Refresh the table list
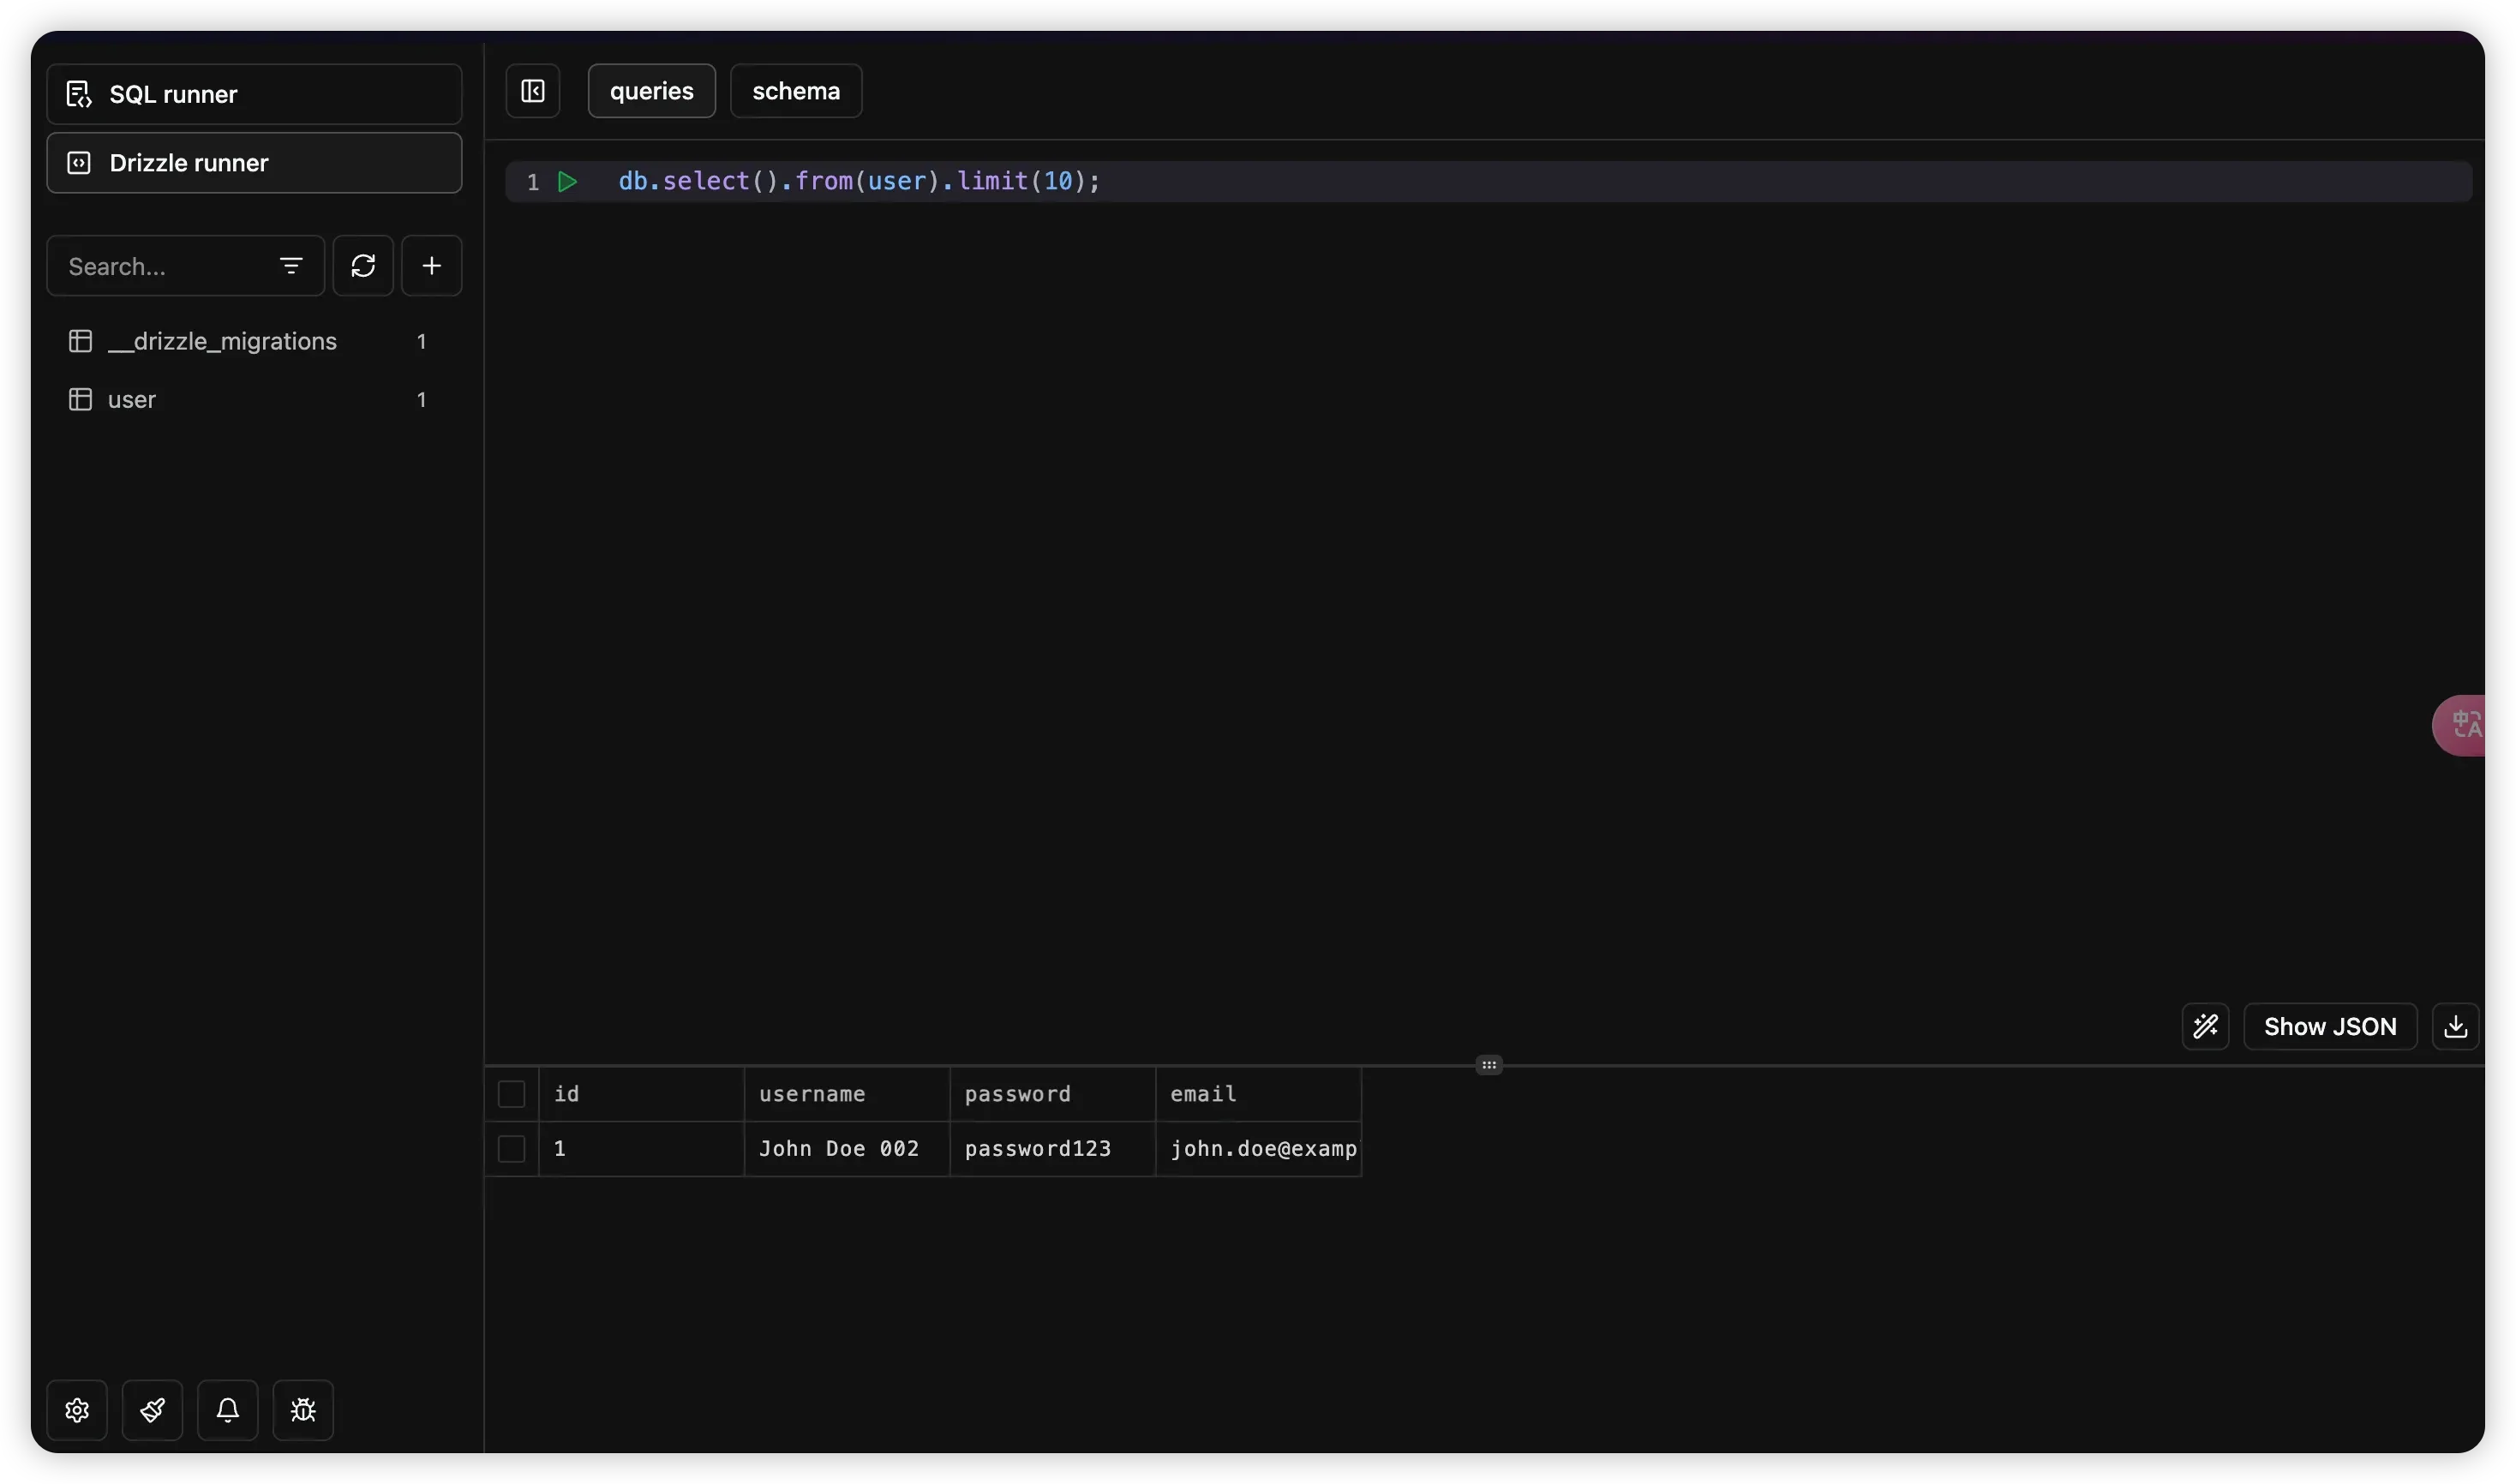Viewport: 2516px width, 1484px height. click(x=363, y=266)
